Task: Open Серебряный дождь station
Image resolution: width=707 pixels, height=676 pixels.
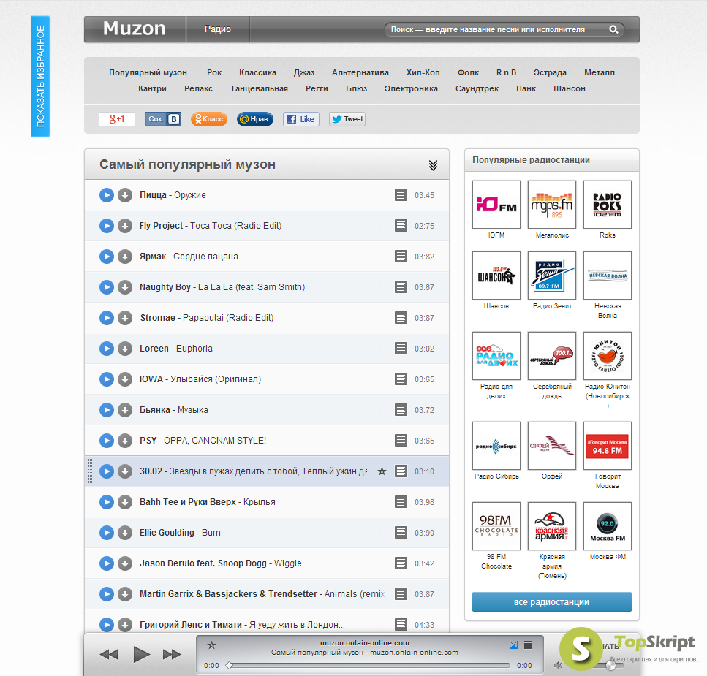Action: (x=552, y=356)
